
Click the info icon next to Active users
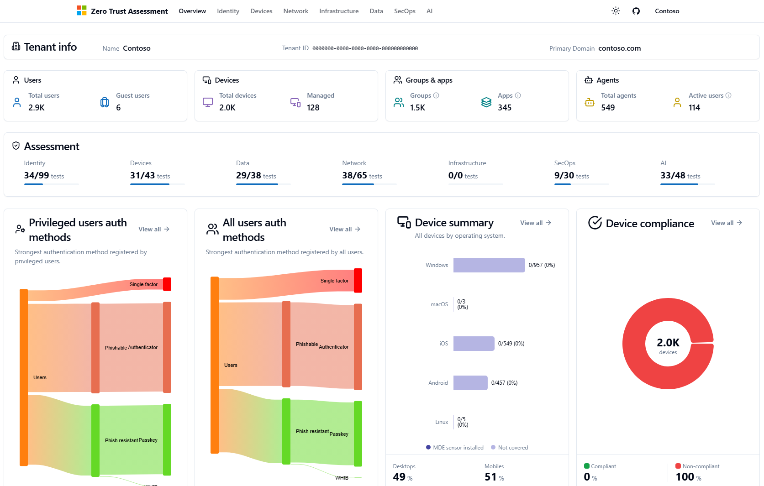pyautogui.click(x=728, y=95)
